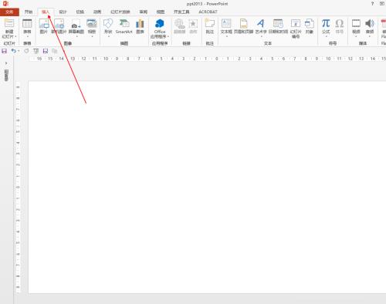Open the undo history dropdown arrow
Viewport: 386px width, 304px height.
click(x=19, y=51)
